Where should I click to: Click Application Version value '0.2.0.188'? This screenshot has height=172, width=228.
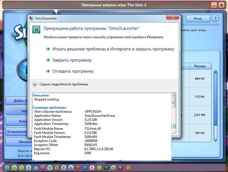(x=91, y=120)
